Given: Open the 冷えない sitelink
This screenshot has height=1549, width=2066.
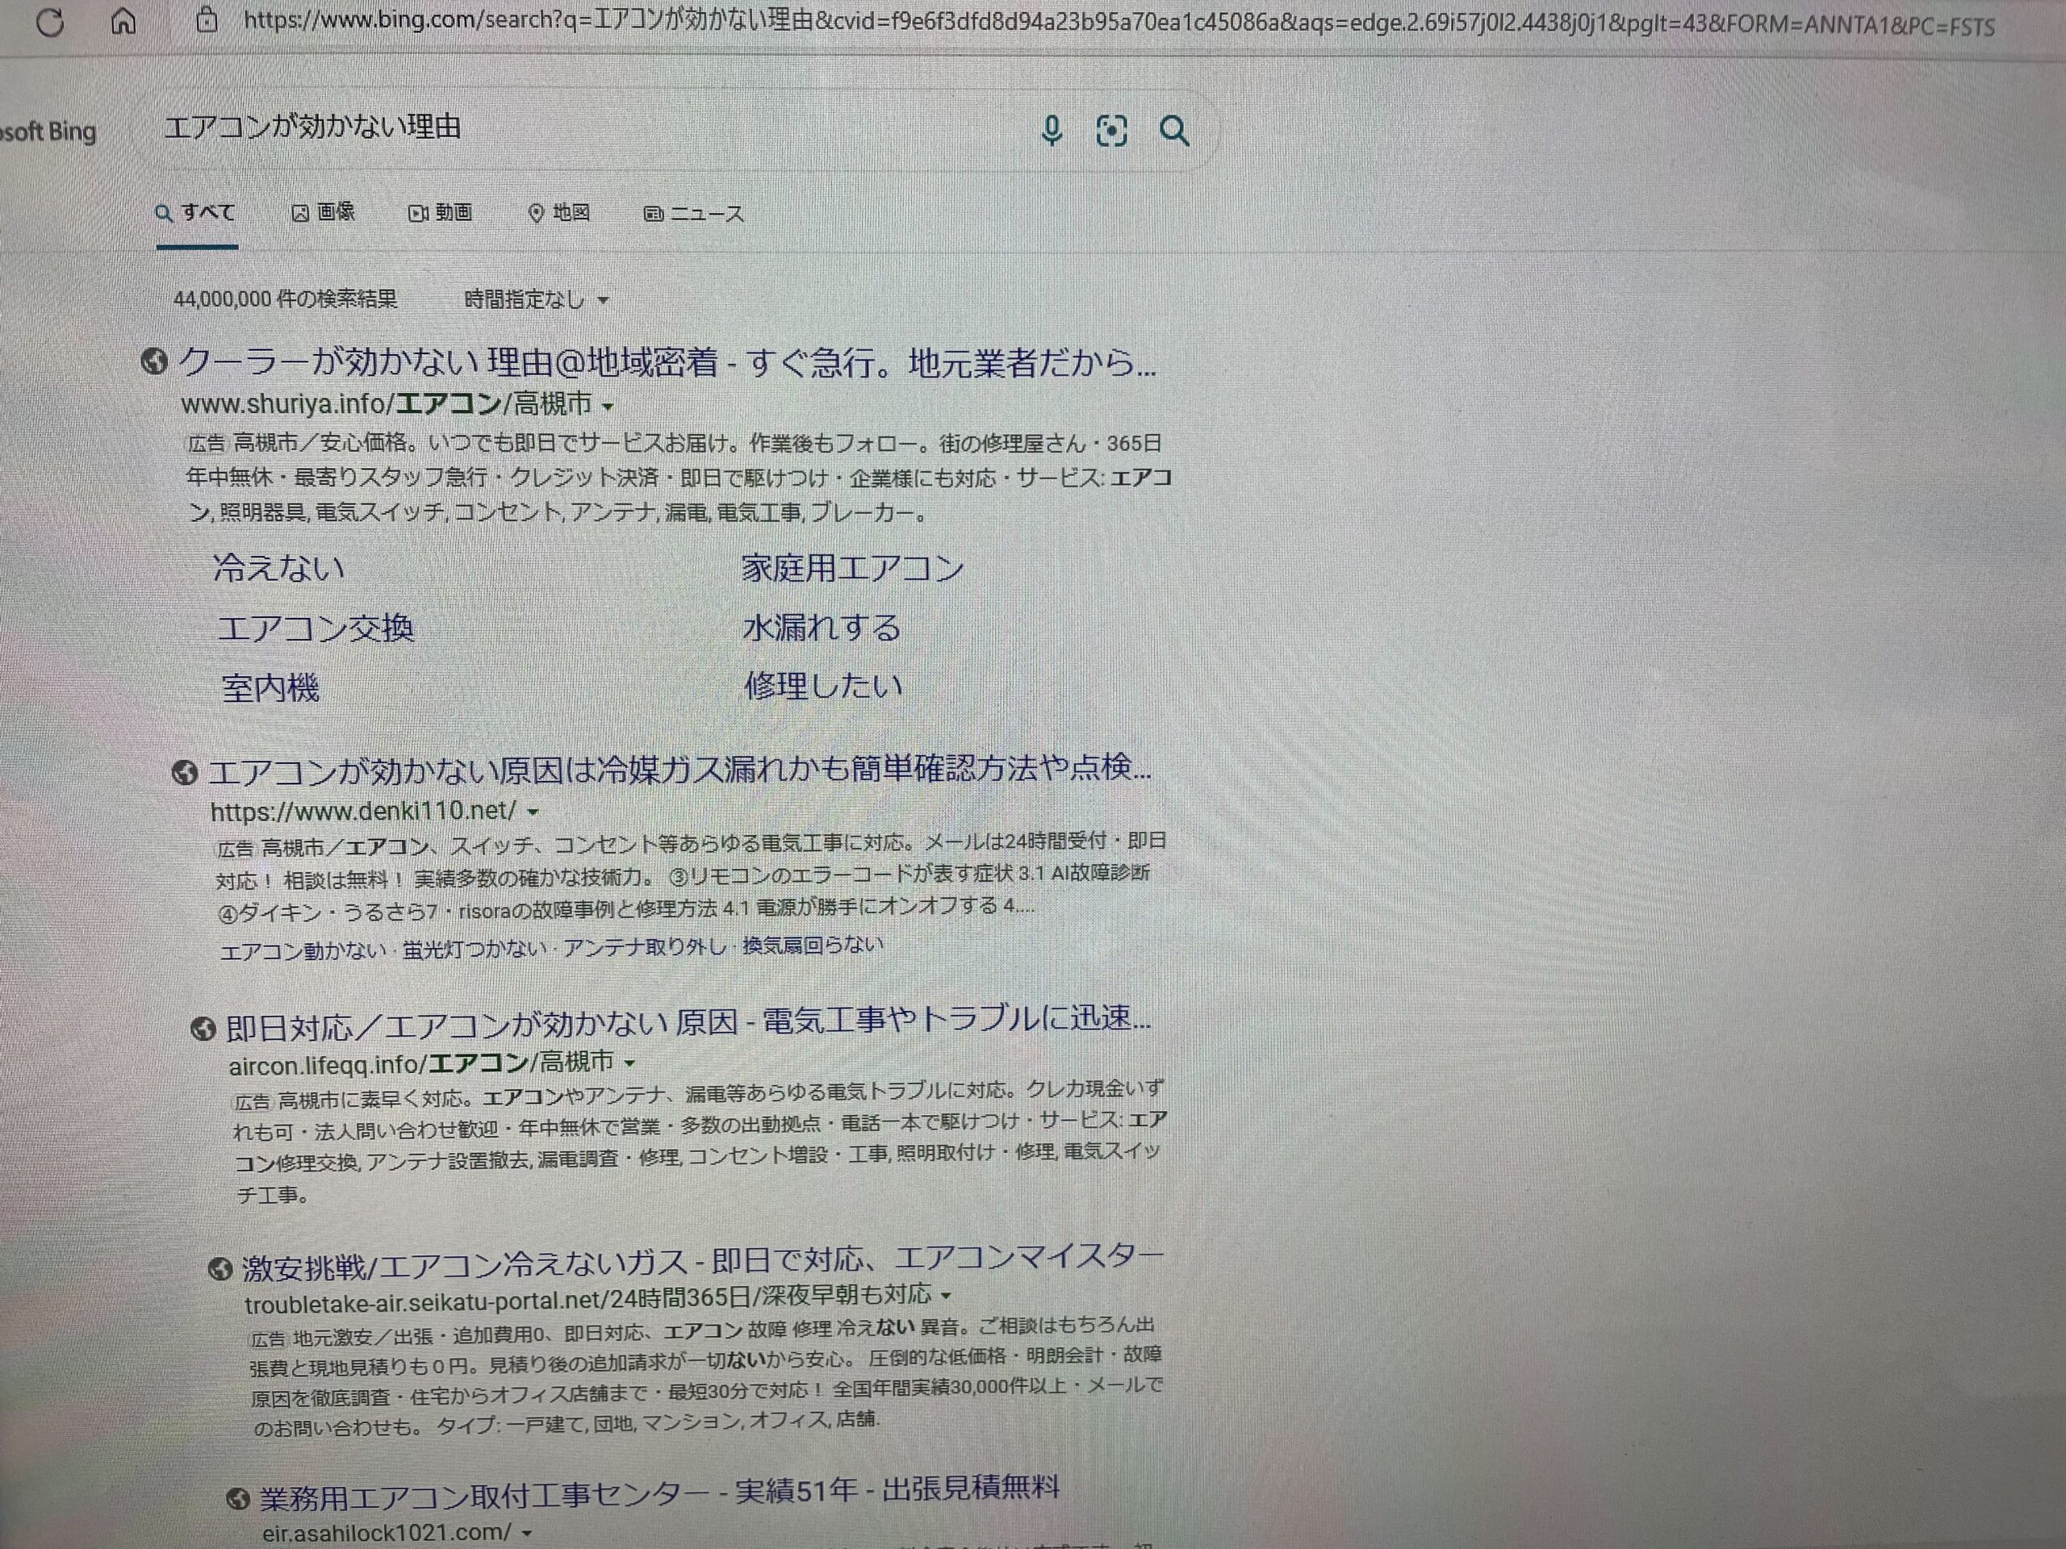Looking at the screenshot, I should click(x=278, y=568).
